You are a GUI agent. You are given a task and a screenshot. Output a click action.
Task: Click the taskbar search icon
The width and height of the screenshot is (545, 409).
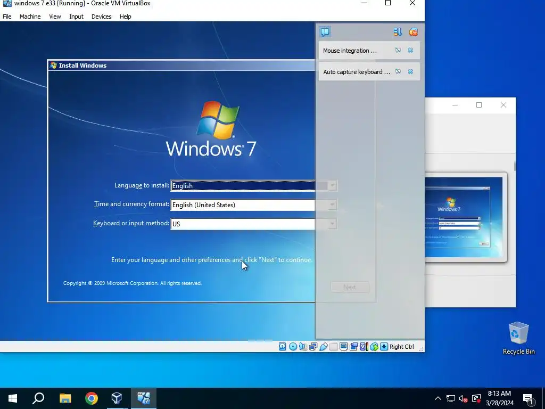[38, 398]
